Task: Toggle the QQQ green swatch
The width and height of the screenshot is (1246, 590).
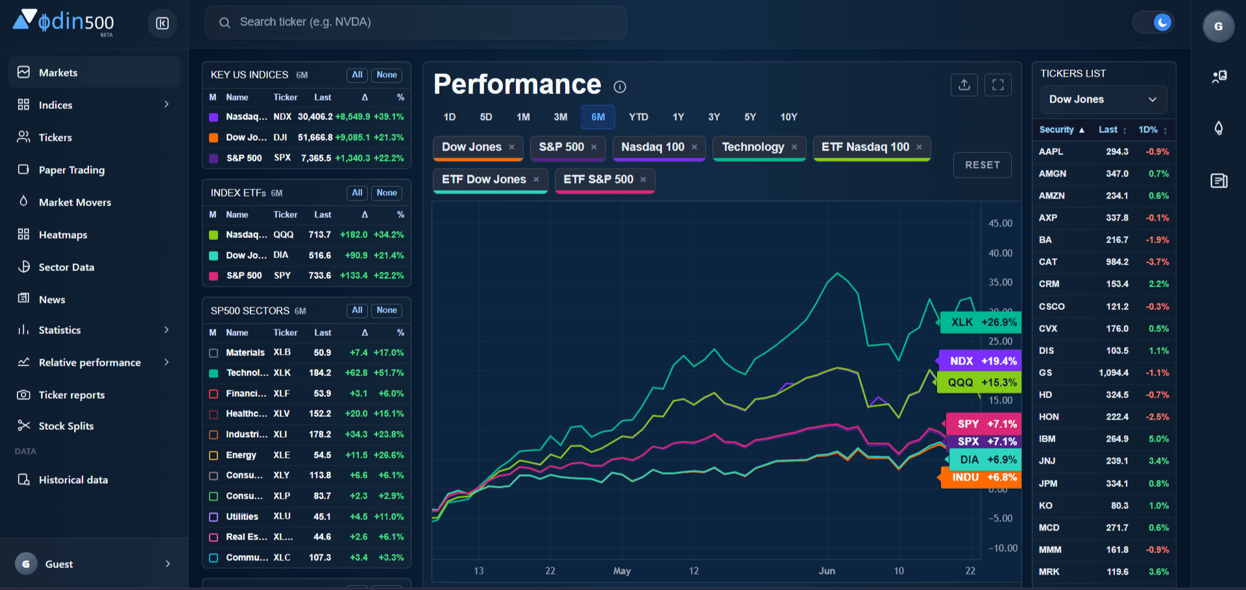Action: click(213, 235)
